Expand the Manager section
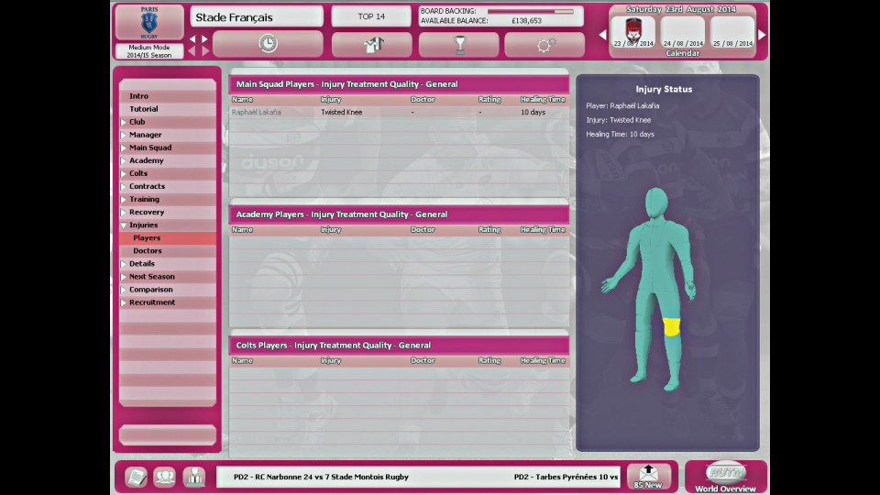The width and height of the screenshot is (880, 495). tap(124, 135)
